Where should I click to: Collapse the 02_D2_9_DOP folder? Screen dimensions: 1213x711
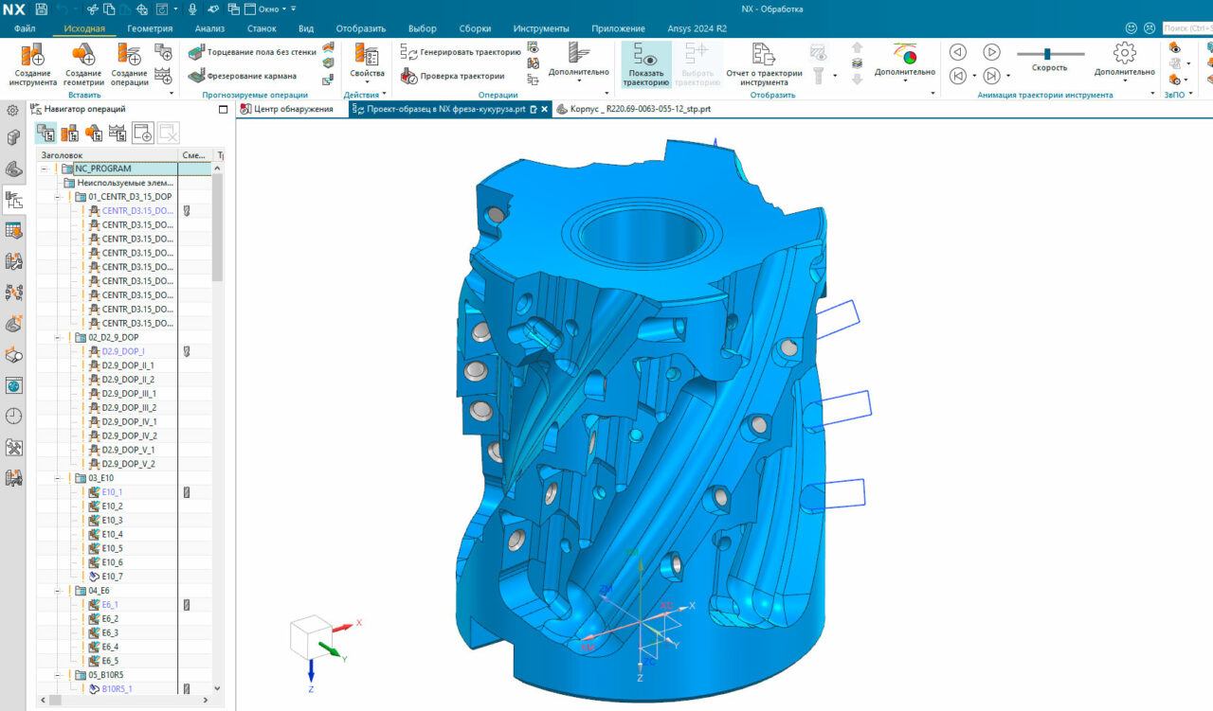pos(56,337)
